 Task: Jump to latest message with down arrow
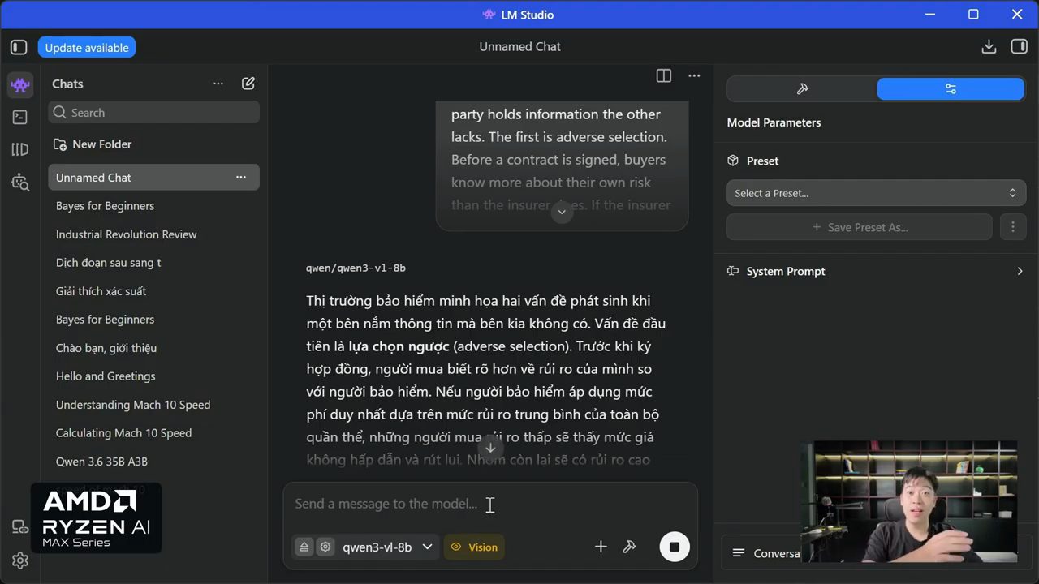coord(490,448)
